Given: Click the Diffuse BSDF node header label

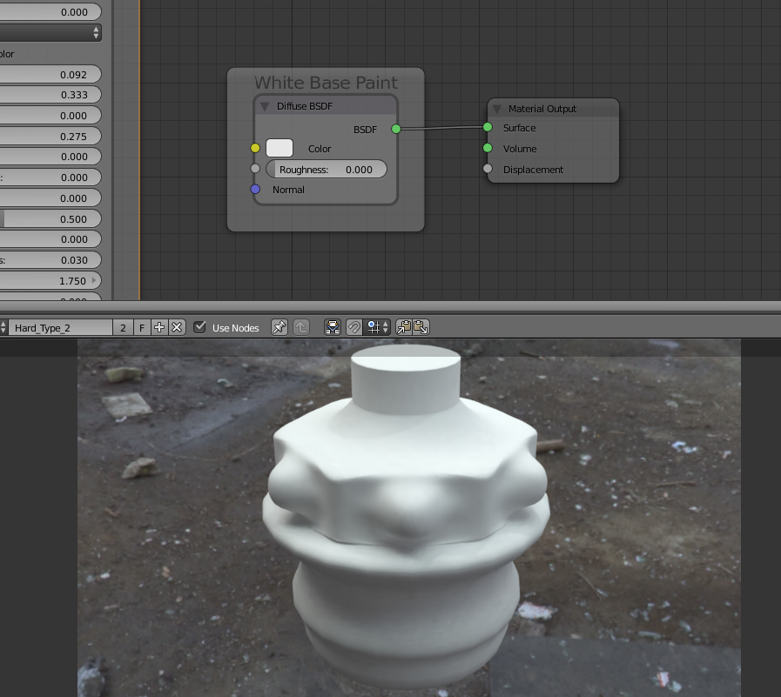Looking at the screenshot, I should click(x=305, y=106).
